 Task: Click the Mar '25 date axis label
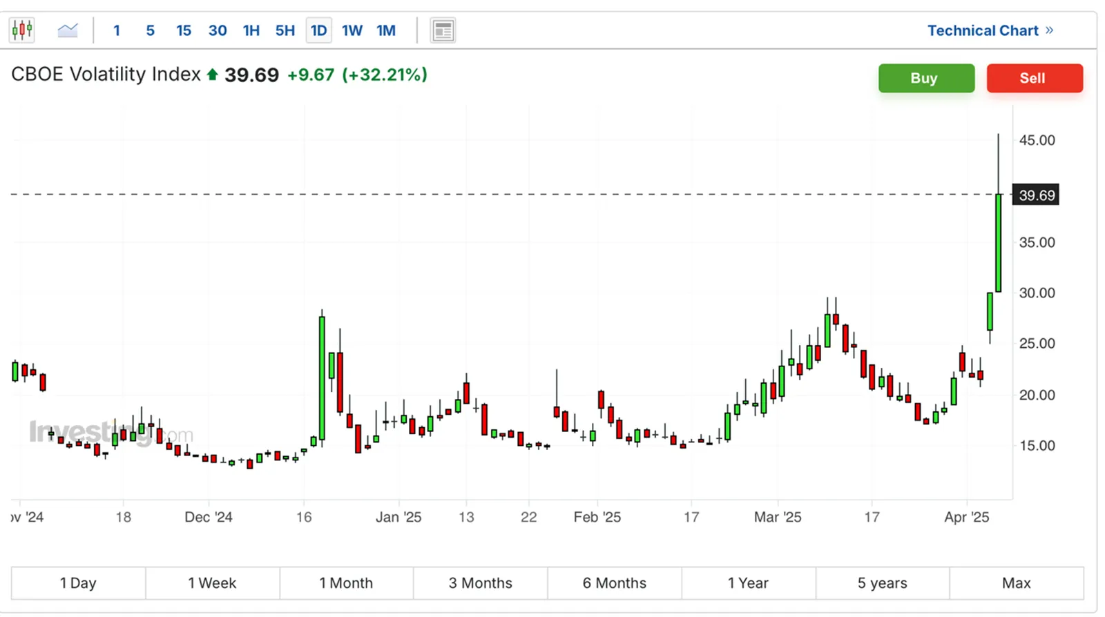coord(778,517)
